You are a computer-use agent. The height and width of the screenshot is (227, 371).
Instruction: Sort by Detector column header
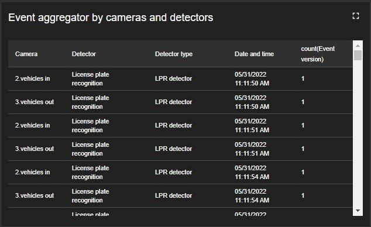pyautogui.click(x=84, y=54)
